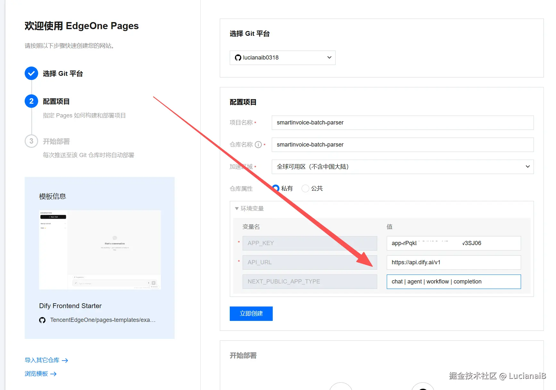
Task: Click the arrow icon next to 浏览模板
Action: (54, 374)
